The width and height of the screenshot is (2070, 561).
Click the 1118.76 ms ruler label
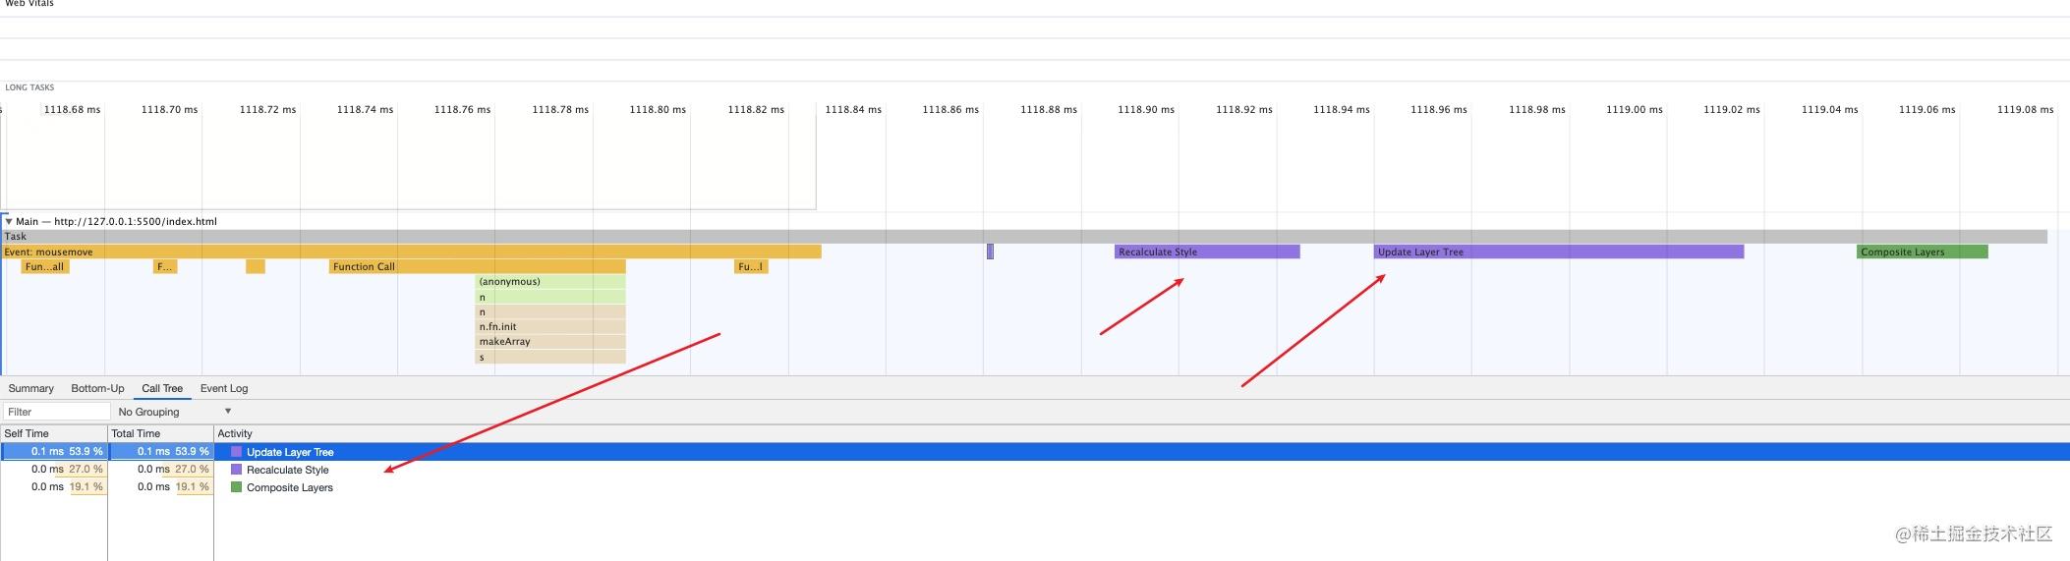(462, 110)
